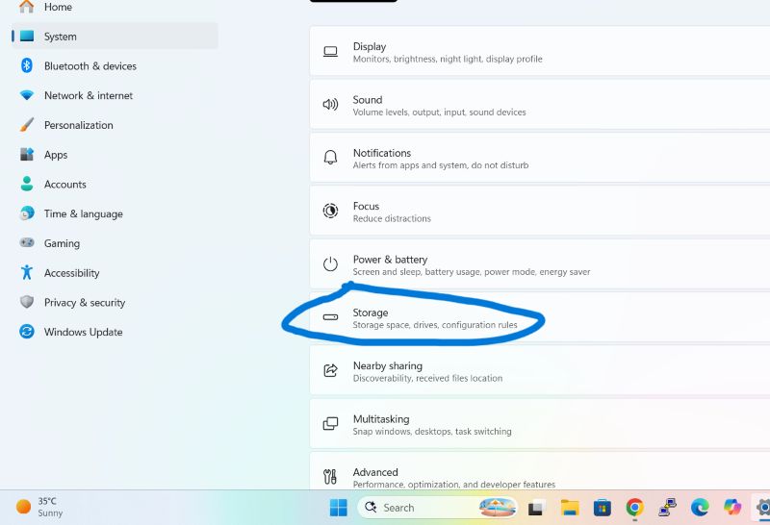This screenshot has width=770, height=525.
Task: Click the taskbar Search box
Action: click(438, 508)
